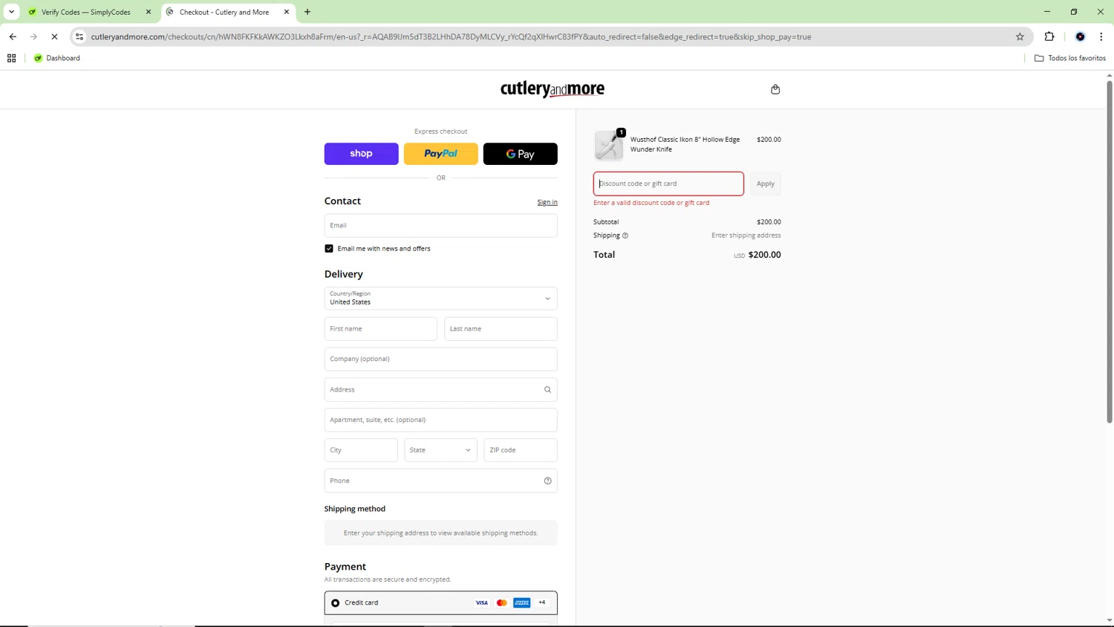Screen dimensions: 1114x627
Task: Show the +4 more card types
Action: point(541,602)
